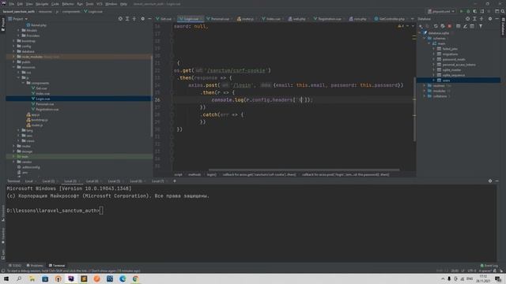Click the expand all icon in Project panel header
Image resolution: width=506 pixels, height=284 pixels.
point(127,19)
